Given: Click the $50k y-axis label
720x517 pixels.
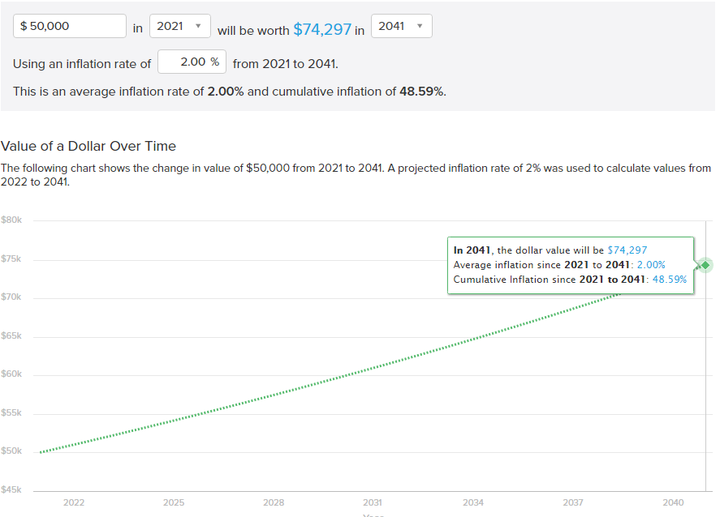Looking at the screenshot, I should point(11,451).
